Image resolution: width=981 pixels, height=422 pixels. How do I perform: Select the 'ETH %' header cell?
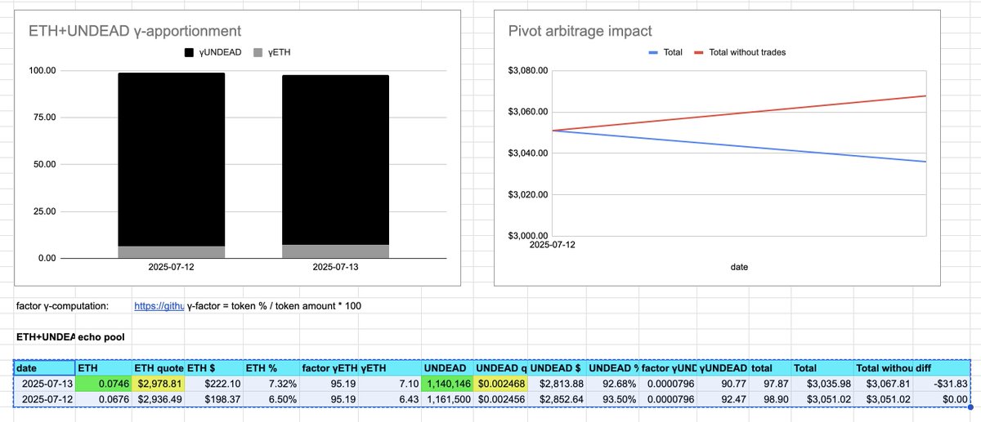point(272,369)
